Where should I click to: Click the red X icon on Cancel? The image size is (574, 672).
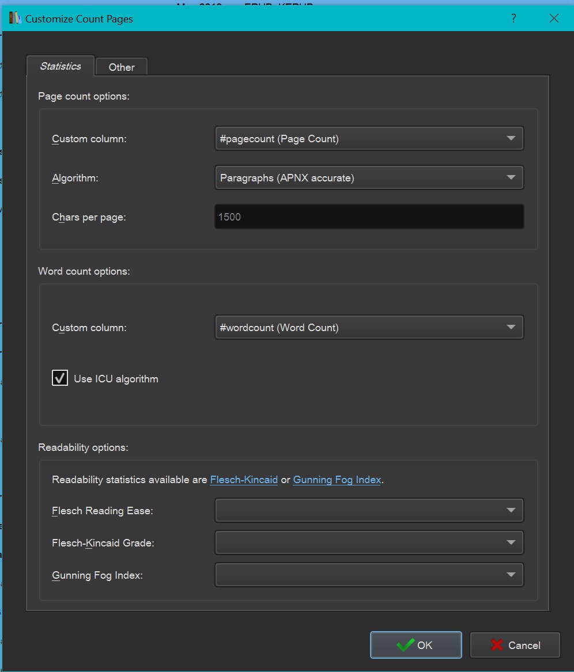click(x=497, y=645)
